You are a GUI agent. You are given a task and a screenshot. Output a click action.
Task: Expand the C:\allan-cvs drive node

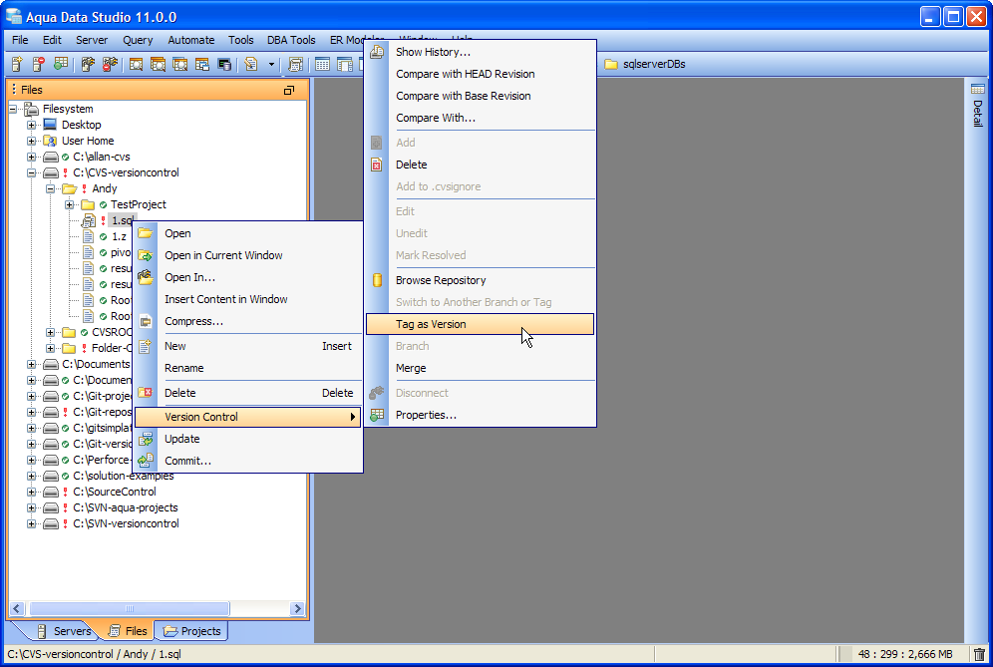point(32,157)
